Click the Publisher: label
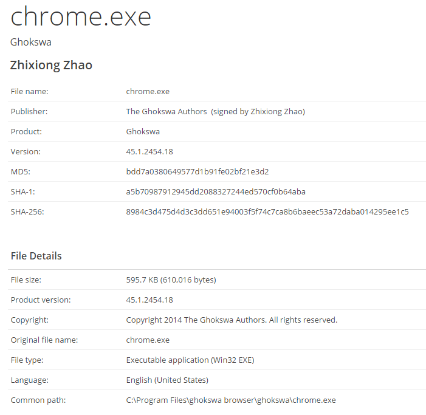 (29, 112)
